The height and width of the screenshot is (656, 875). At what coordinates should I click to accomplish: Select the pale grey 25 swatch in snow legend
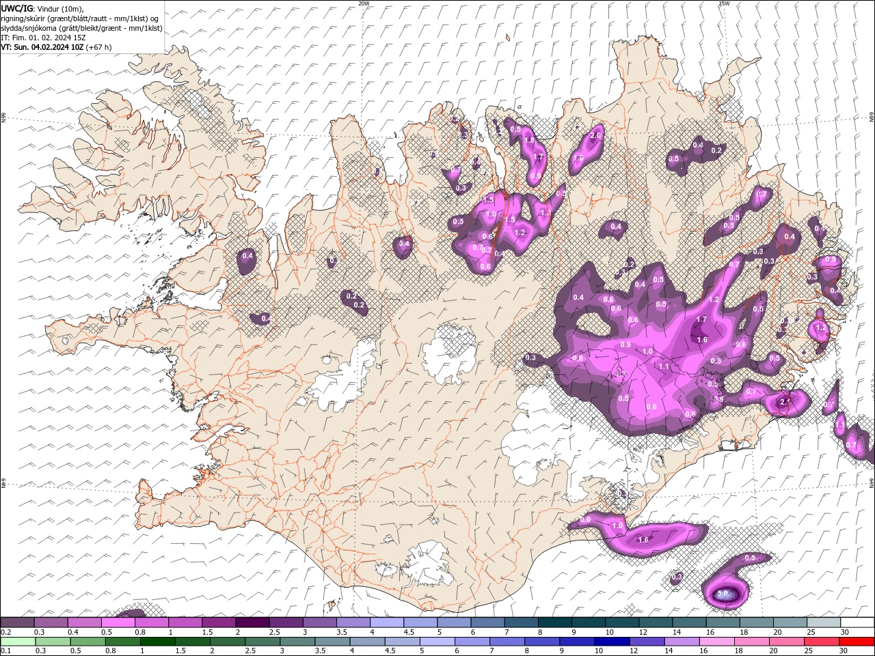(x=824, y=623)
